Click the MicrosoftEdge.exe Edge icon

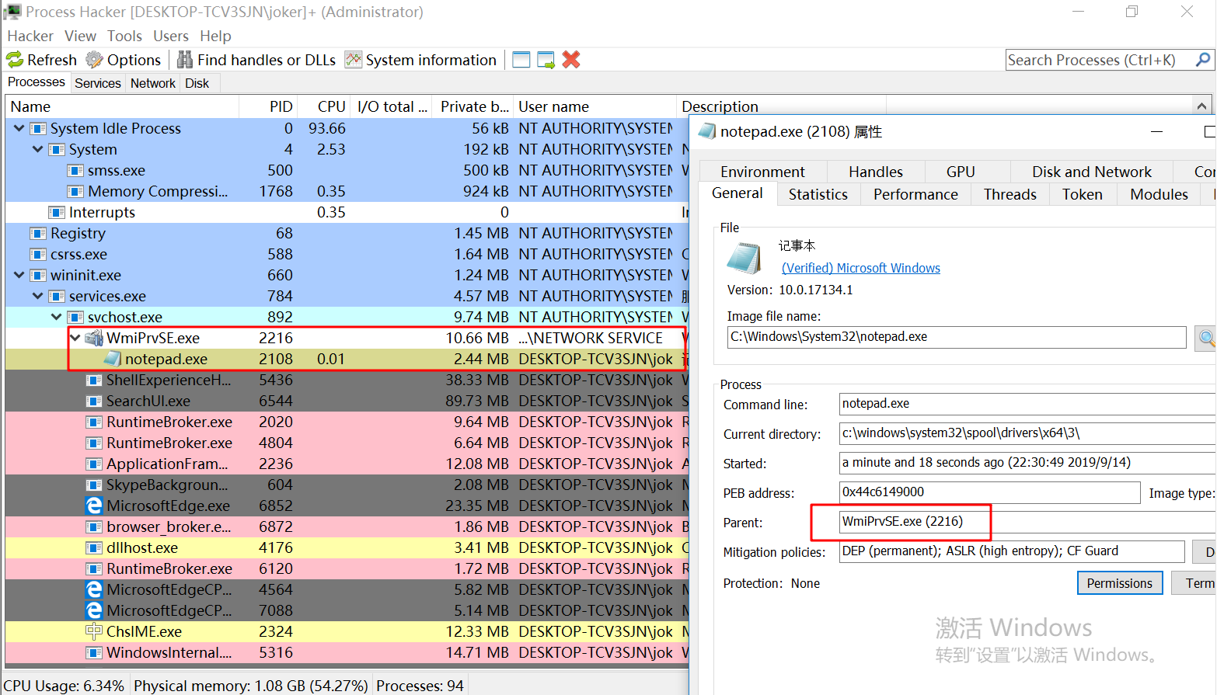click(94, 506)
